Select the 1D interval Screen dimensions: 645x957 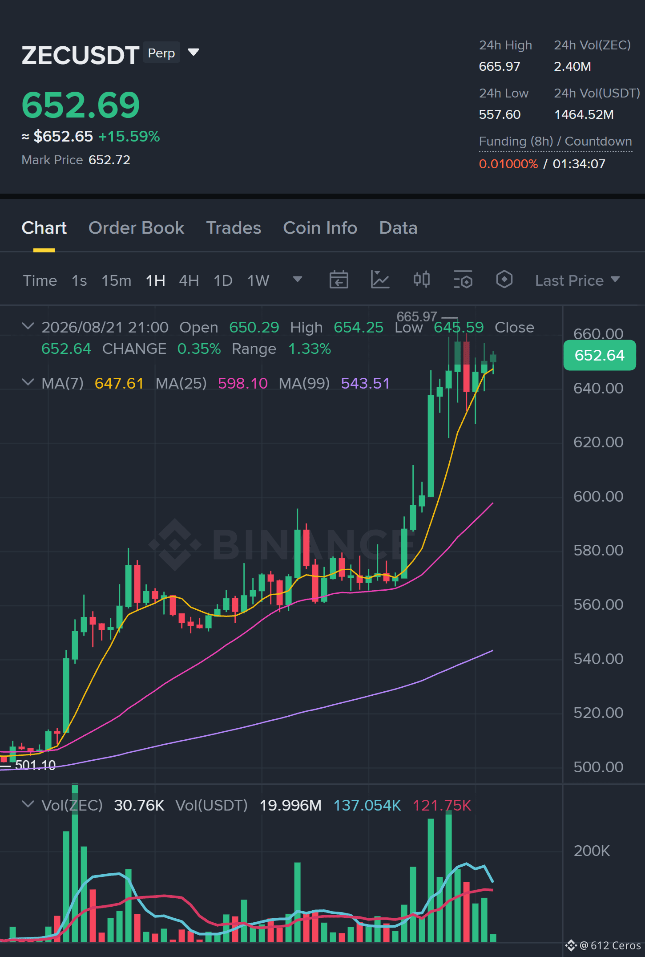(223, 280)
